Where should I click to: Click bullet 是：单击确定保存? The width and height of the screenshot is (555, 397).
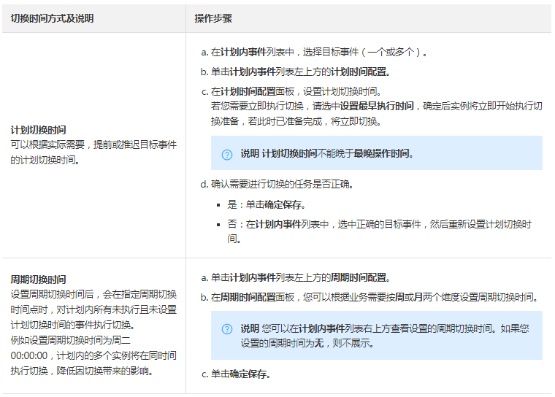click(x=266, y=204)
